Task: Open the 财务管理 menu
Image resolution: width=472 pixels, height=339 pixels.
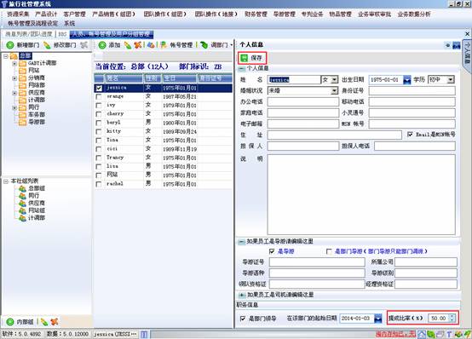Action: point(256,14)
